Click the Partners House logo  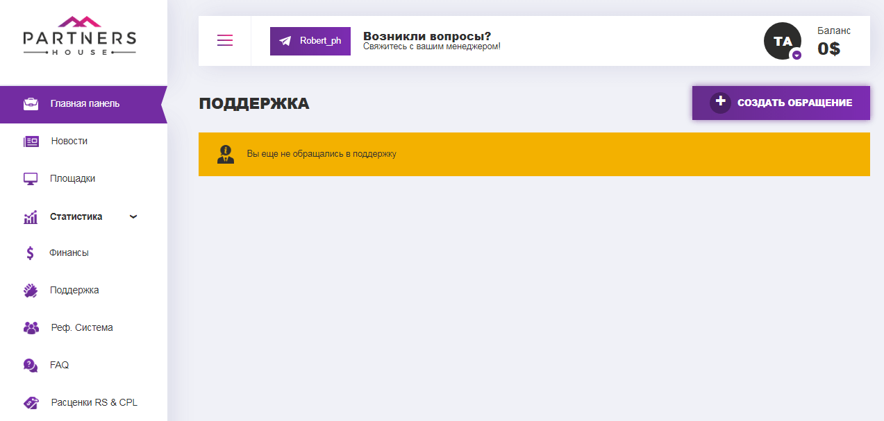79,36
